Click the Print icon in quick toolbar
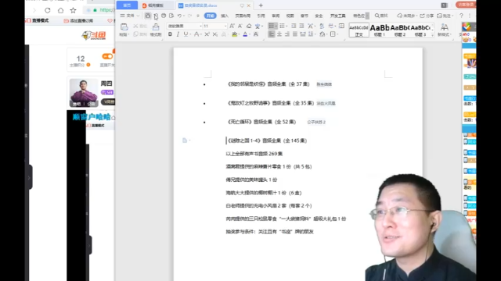 (x=164, y=16)
